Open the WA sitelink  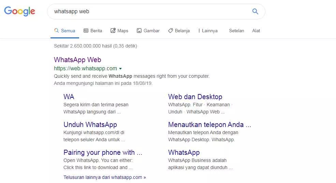69,97
